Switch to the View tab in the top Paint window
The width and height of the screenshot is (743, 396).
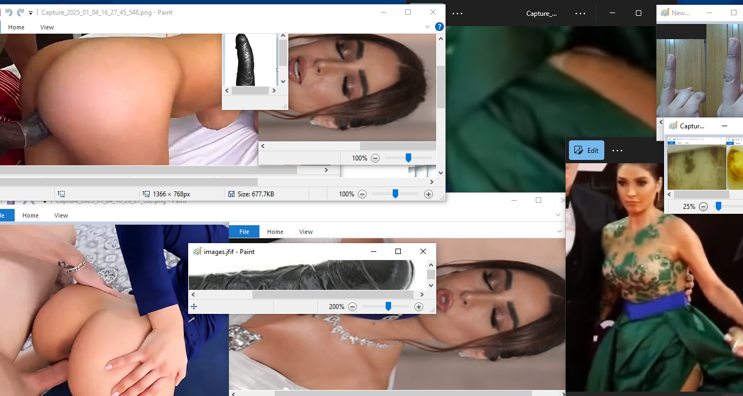[x=47, y=27]
